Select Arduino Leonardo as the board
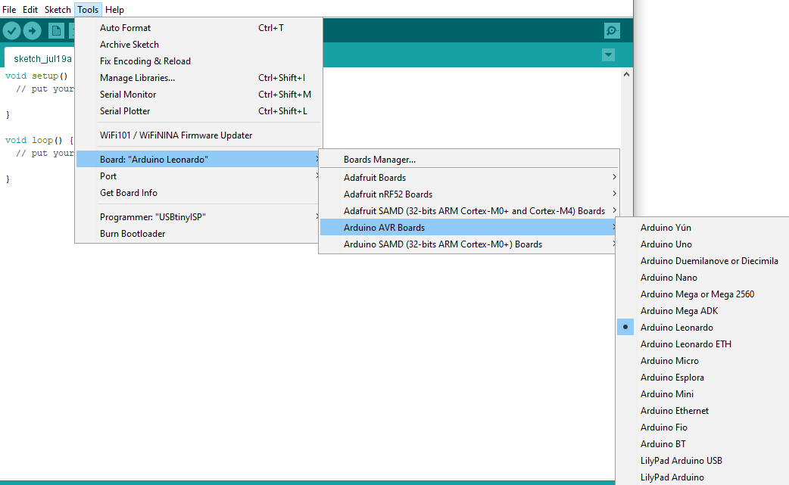The image size is (789, 485). (x=676, y=327)
